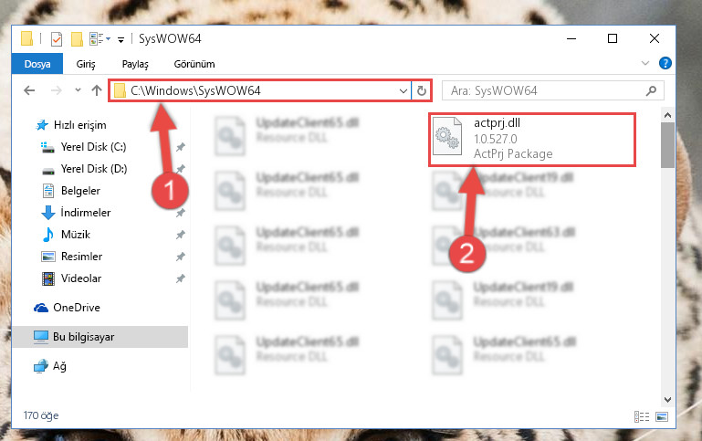
Task: Refresh the SysWOW64 folder view
Action: pos(421,91)
